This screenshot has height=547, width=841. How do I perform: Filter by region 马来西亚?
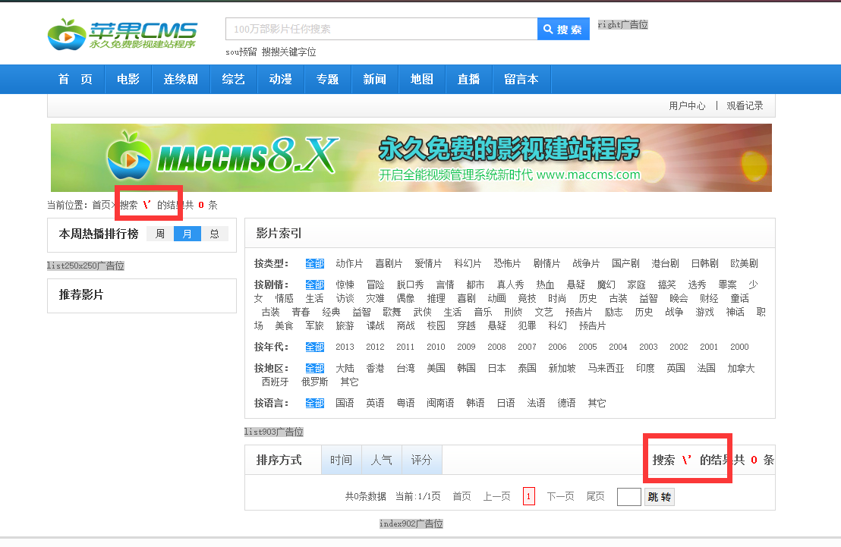(606, 369)
